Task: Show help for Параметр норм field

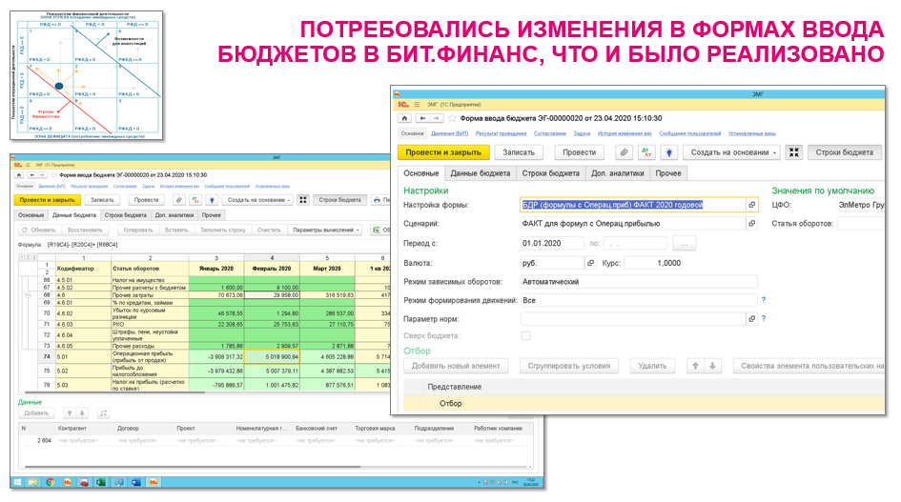Action: pos(763,319)
